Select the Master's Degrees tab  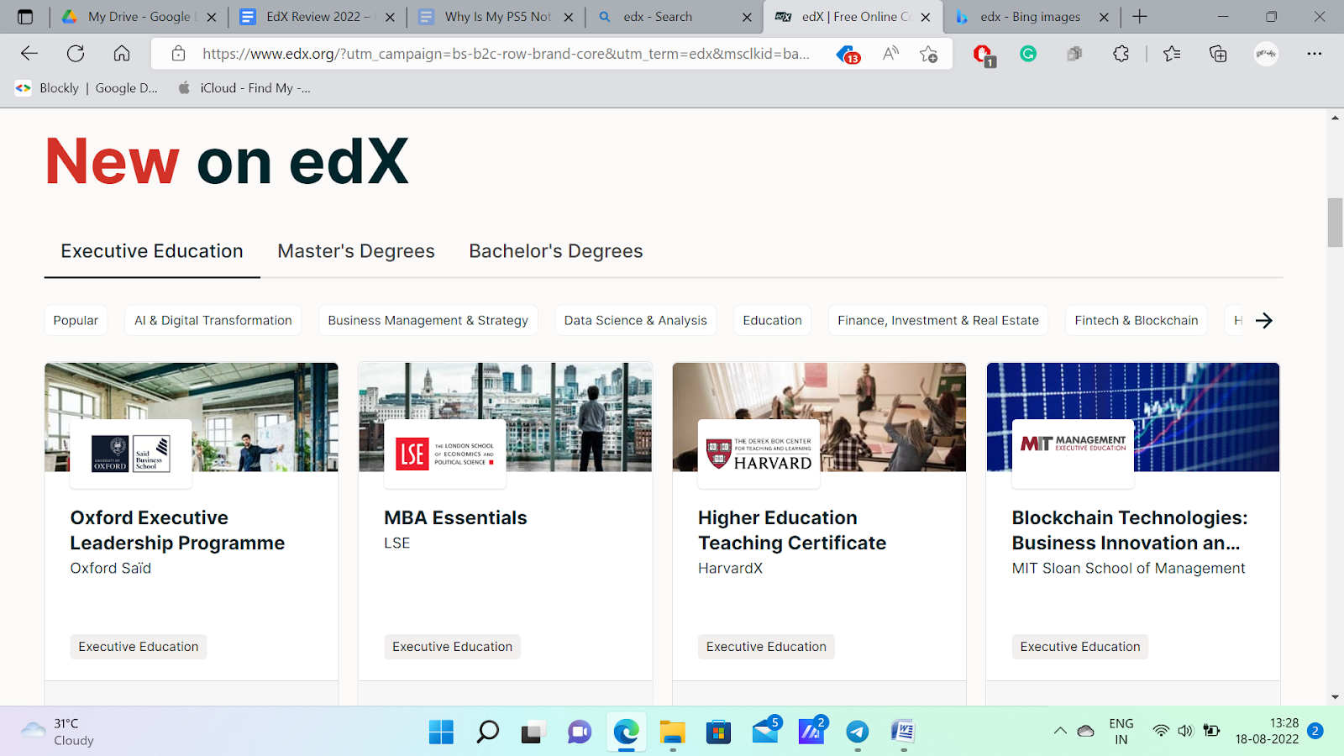click(x=356, y=251)
